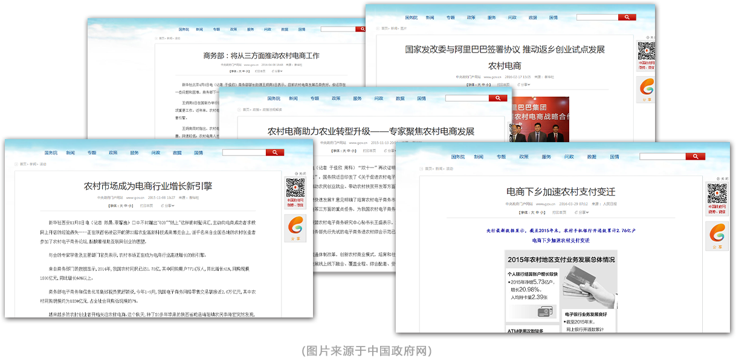Click the QR code beside the 电商下乡 article
The height and width of the screenshot is (358, 736).
pos(717,194)
